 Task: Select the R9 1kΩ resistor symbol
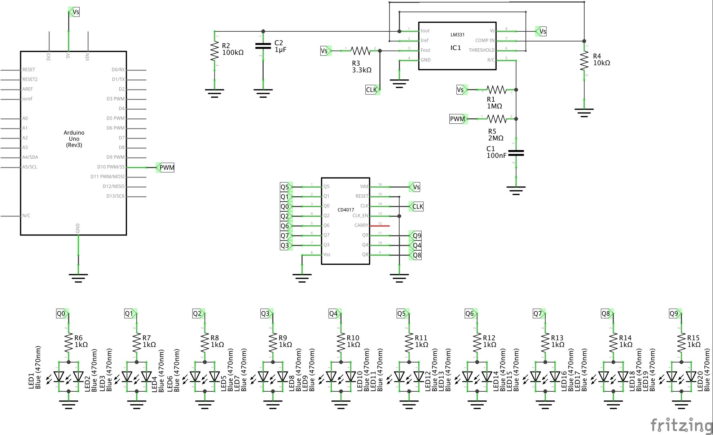[x=273, y=343]
